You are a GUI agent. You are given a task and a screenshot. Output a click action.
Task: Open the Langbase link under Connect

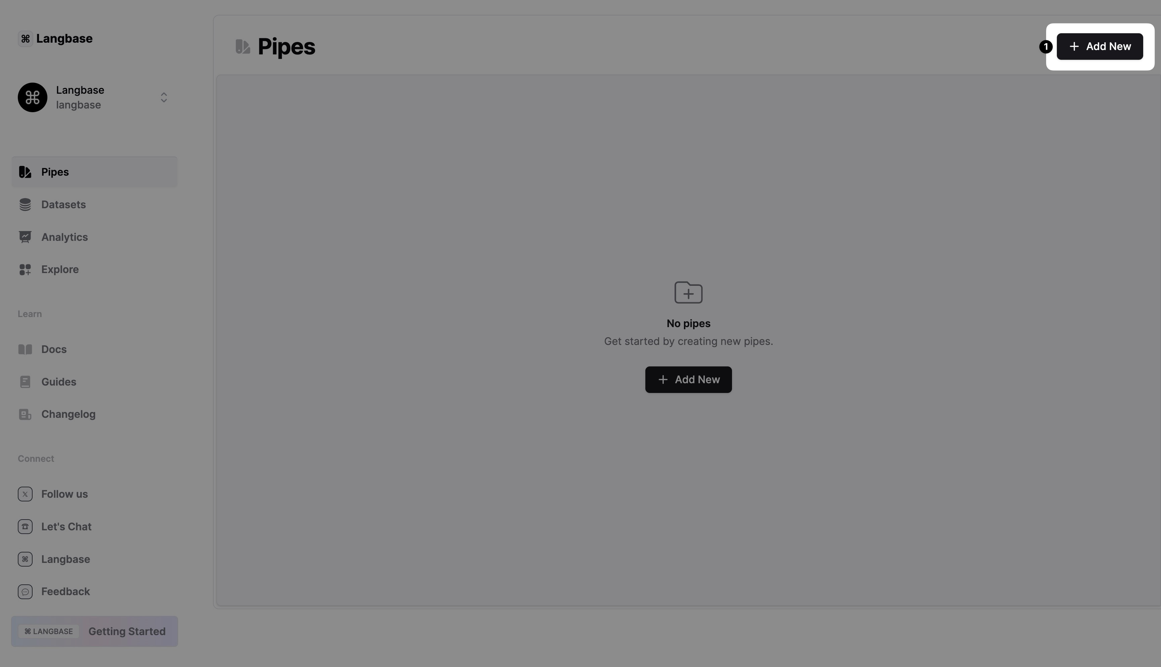click(x=66, y=559)
